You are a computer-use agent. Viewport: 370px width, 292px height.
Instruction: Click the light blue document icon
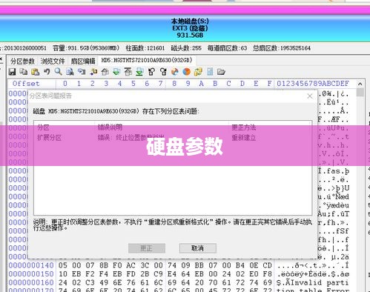(210, 72)
